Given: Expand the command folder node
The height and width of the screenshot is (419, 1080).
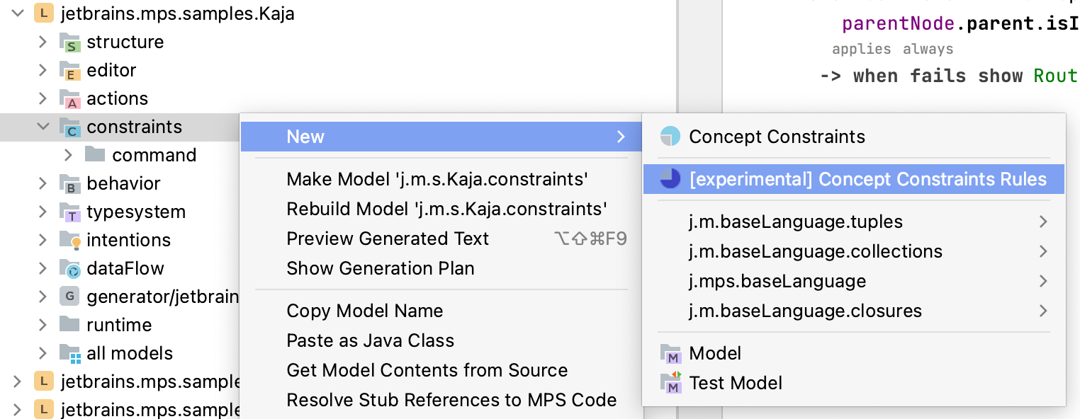Looking at the screenshot, I should (x=69, y=155).
